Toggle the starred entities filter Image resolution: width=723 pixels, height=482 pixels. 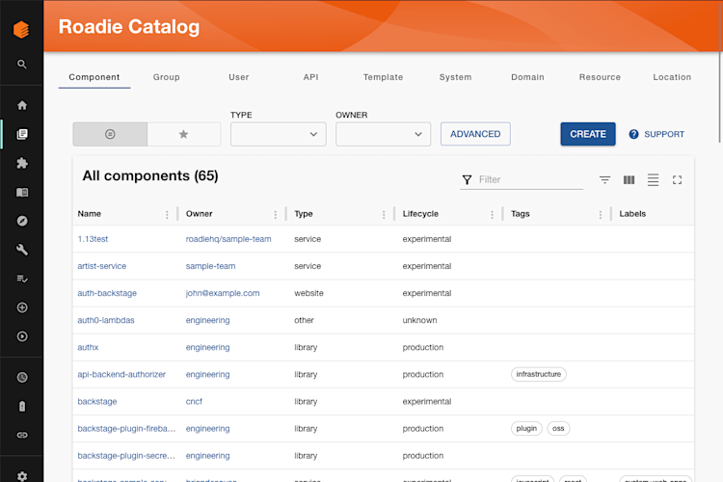pyautogui.click(x=183, y=134)
